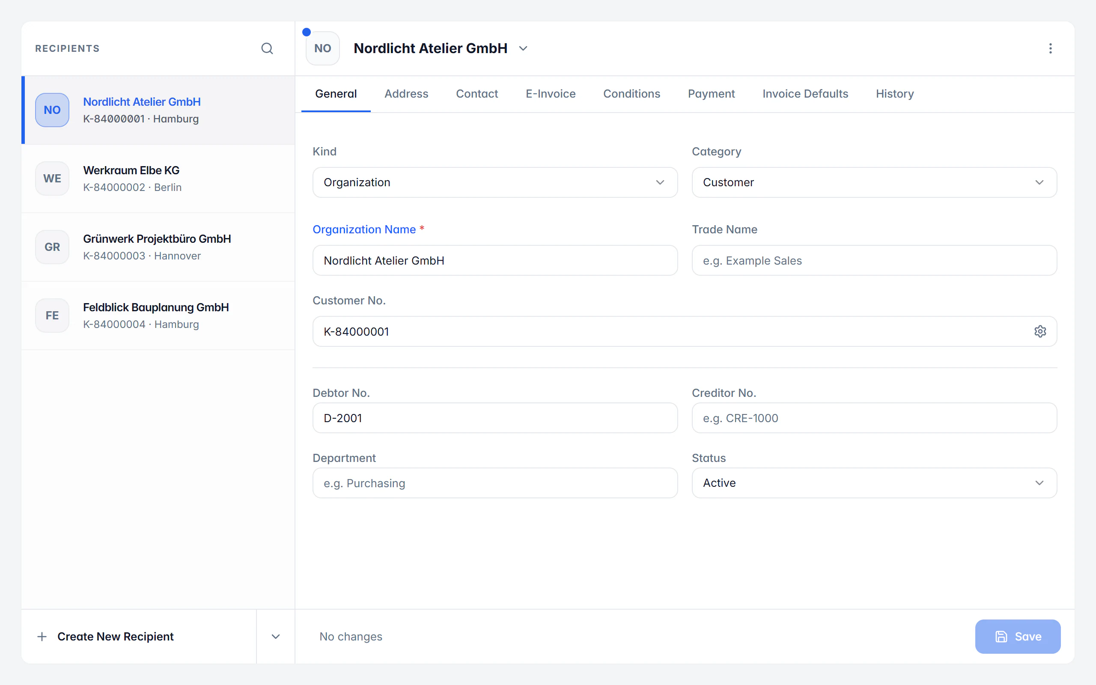Expand the Create New Recipient options arrow
This screenshot has height=685, width=1096.
[275, 637]
